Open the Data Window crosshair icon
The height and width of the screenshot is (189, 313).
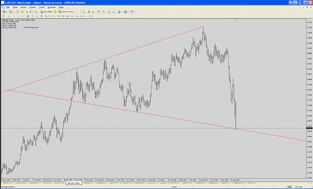coord(23,12)
